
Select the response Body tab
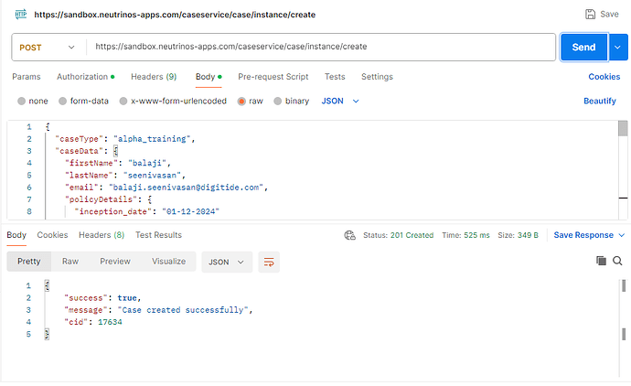click(x=16, y=235)
